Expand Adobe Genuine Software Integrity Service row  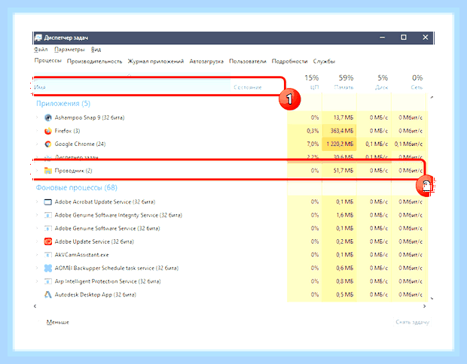click(x=37, y=215)
